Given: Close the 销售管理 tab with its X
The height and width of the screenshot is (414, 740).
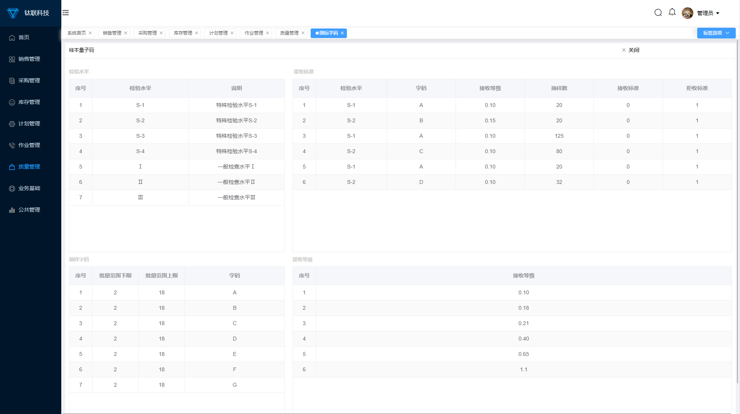Looking at the screenshot, I should click(x=126, y=33).
